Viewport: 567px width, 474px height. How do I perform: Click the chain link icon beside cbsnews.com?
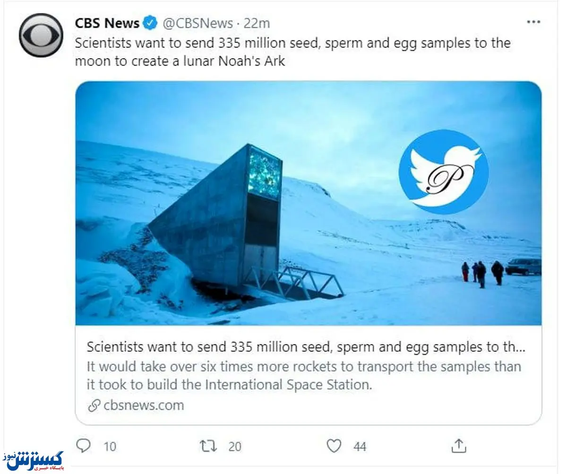[x=94, y=405]
